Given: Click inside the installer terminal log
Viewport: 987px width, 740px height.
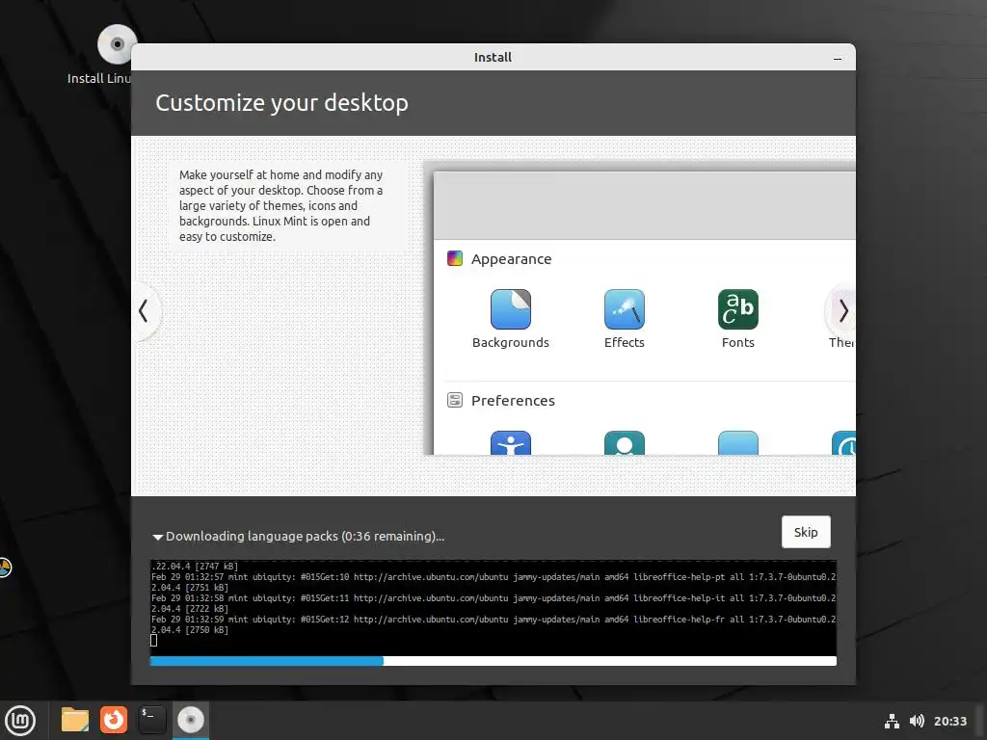Looking at the screenshot, I should [493, 608].
